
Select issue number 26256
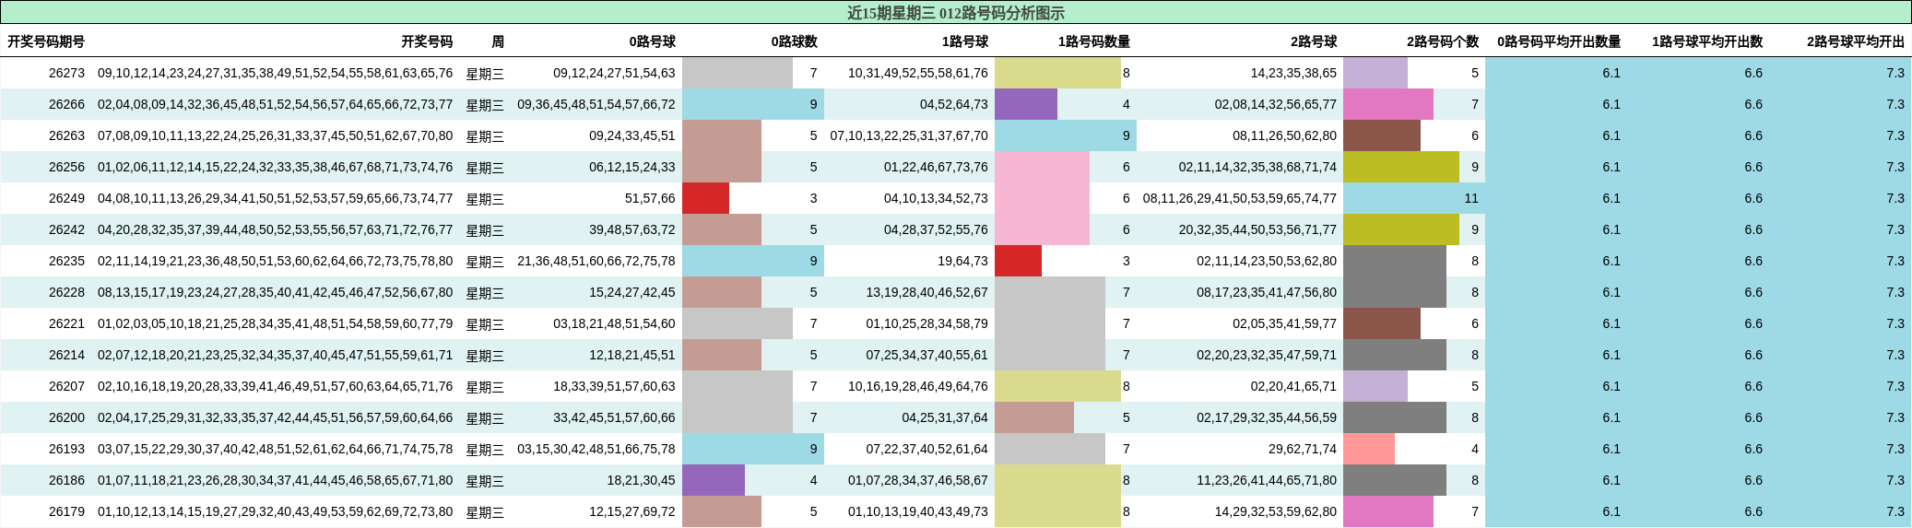coord(66,167)
